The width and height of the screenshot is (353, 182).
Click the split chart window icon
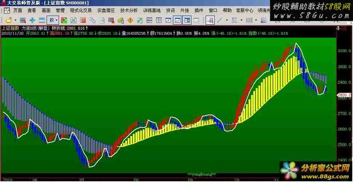149,20
